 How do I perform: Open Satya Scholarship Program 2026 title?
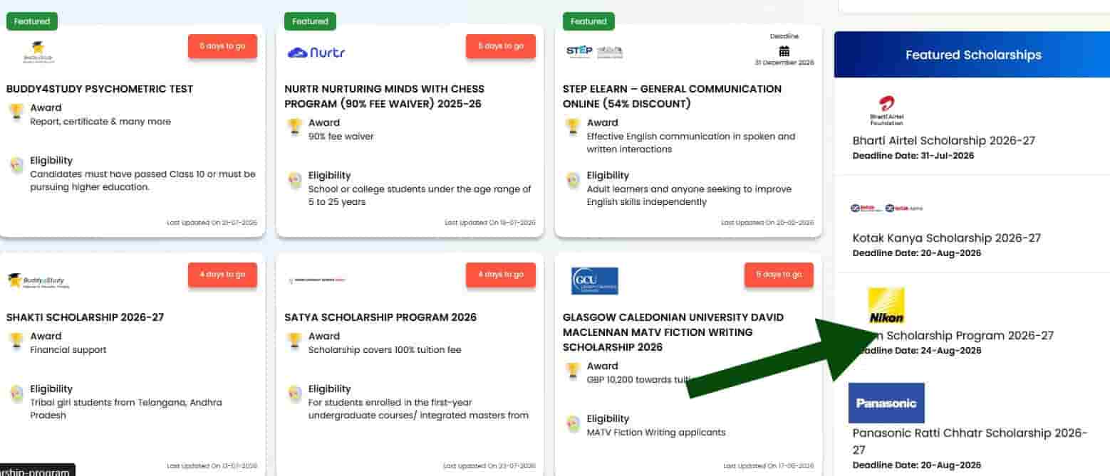[x=380, y=317]
